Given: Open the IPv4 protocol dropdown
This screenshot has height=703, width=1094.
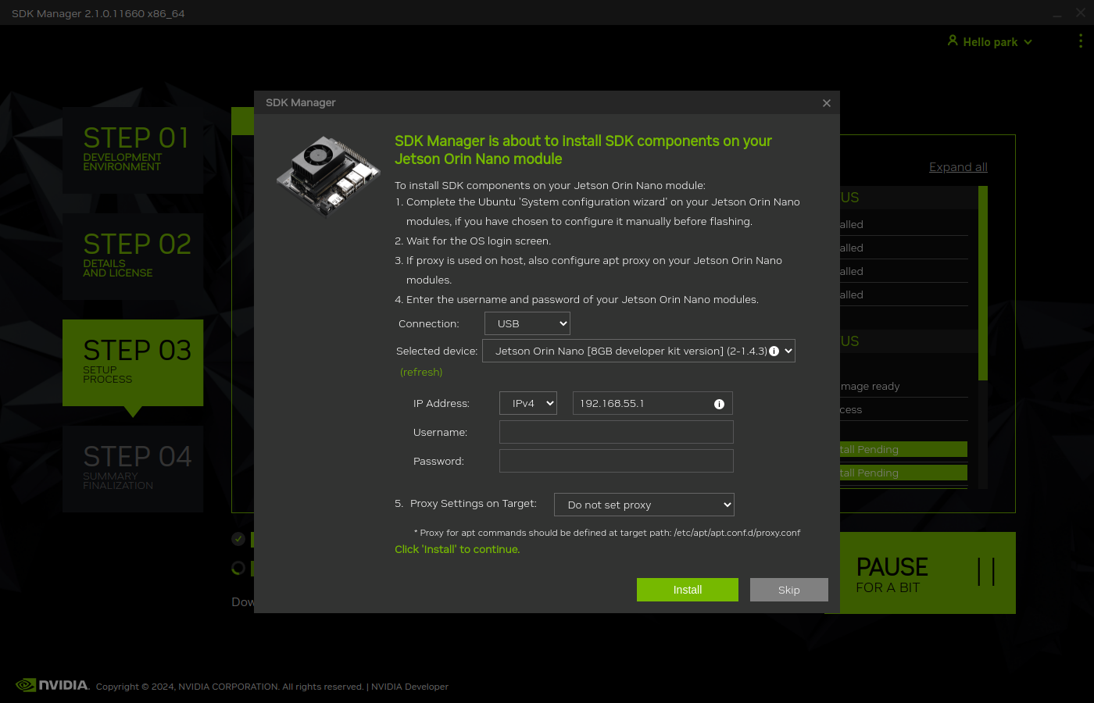Looking at the screenshot, I should (528, 403).
